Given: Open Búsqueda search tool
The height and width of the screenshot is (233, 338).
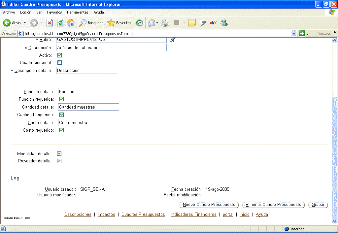Looking at the screenshot, I should [91, 23].
